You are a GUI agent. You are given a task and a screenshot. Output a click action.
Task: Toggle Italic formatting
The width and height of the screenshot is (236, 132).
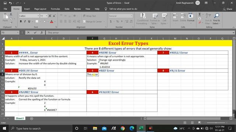point(25,21)
